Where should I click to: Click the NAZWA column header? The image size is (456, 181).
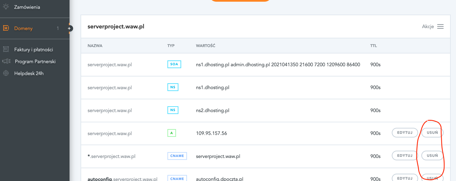click(95, 46)
